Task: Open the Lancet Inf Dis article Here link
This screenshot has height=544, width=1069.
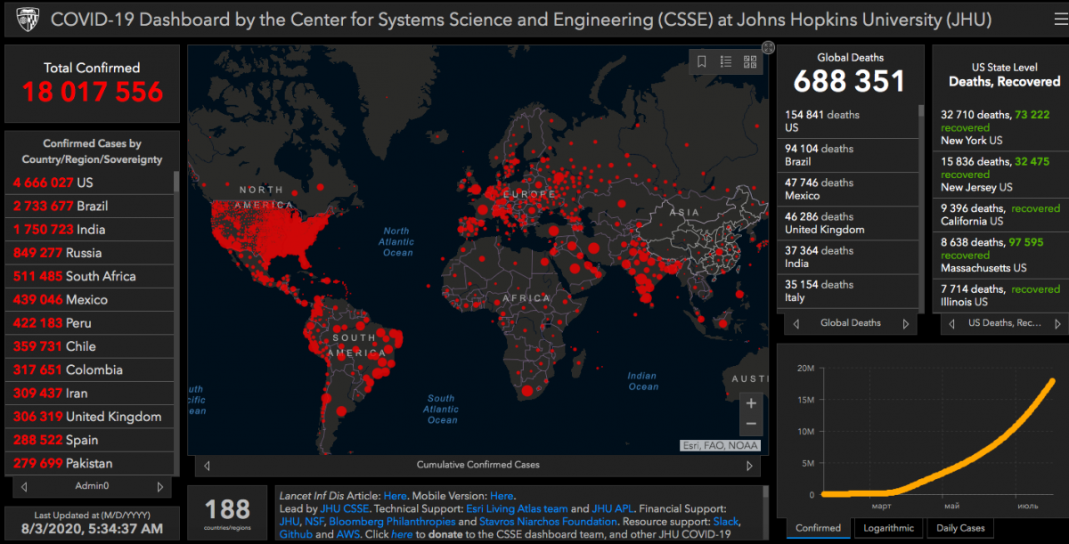Action: 395,496
